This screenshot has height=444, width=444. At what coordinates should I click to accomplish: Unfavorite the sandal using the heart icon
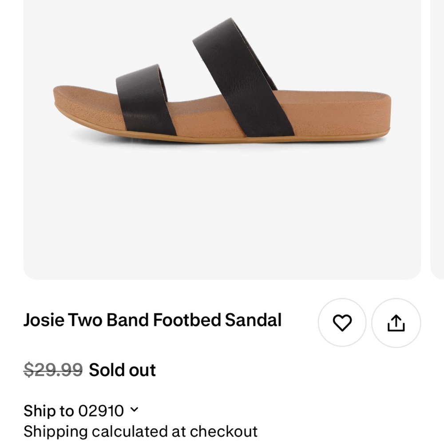[342, 323]
